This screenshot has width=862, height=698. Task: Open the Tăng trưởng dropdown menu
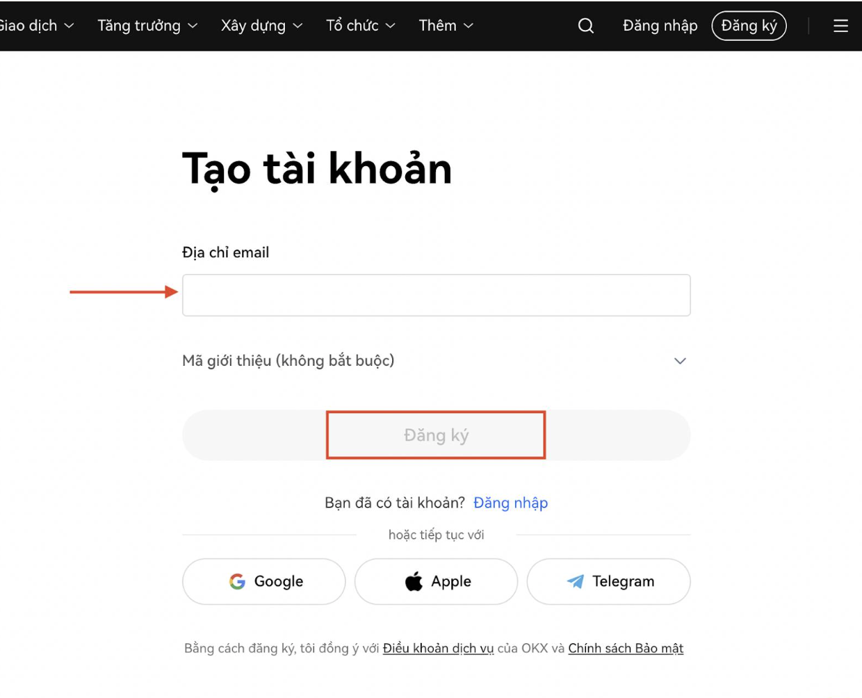click(147, 26)
